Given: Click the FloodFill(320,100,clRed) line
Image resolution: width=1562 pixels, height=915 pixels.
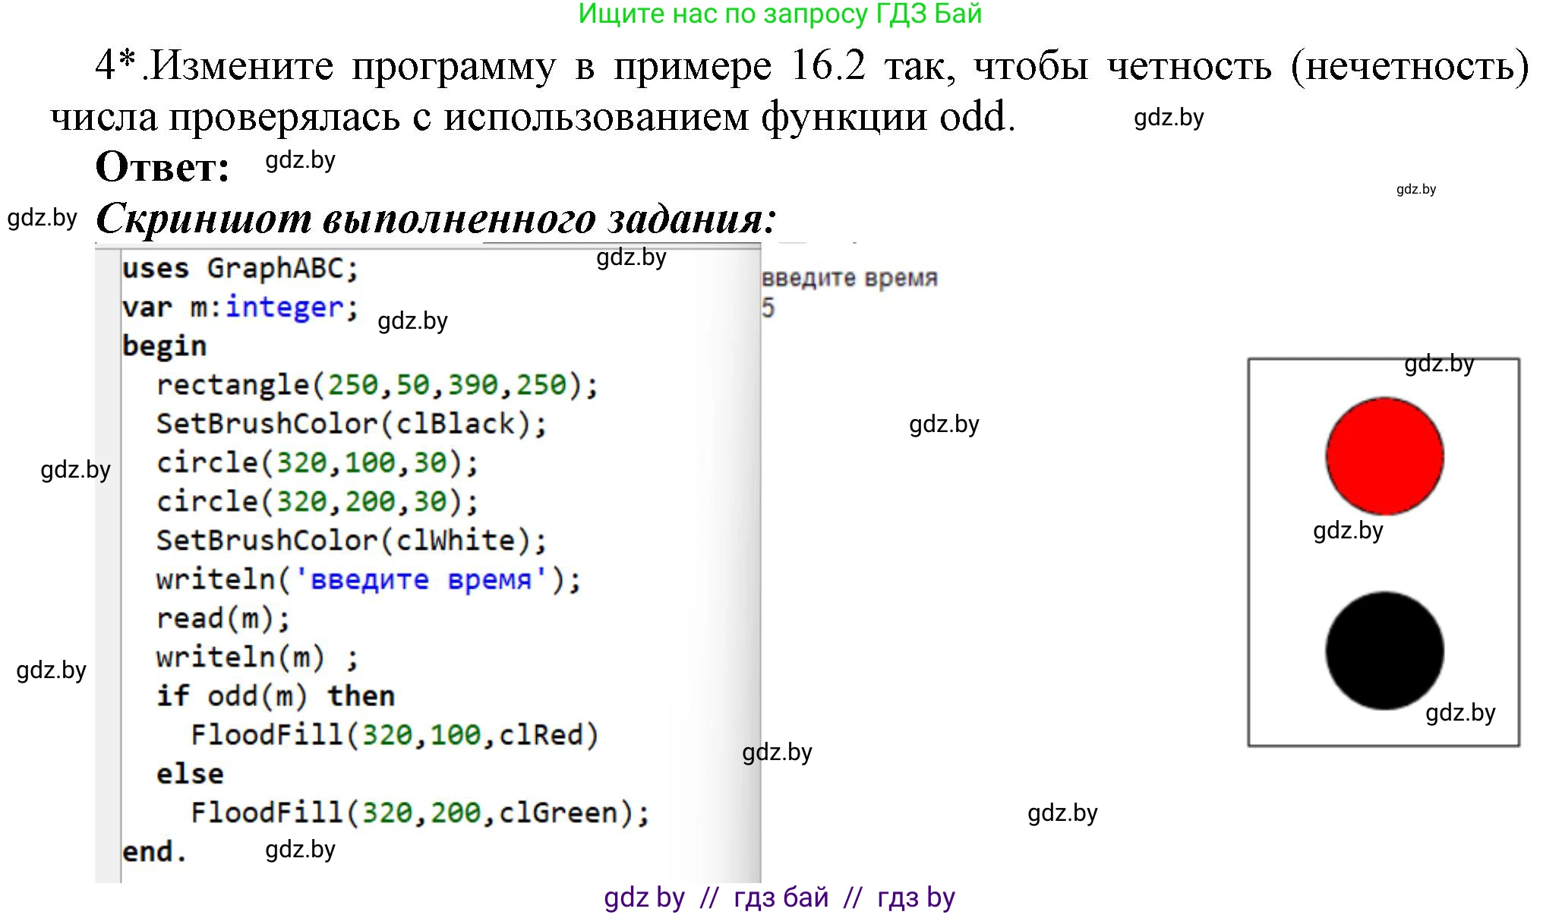Looking at the screenshot, I should [x=395, y=734].
